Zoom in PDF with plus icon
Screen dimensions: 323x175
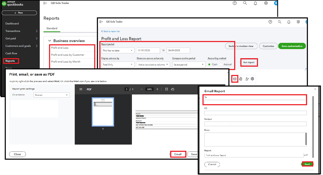point(157,89)
